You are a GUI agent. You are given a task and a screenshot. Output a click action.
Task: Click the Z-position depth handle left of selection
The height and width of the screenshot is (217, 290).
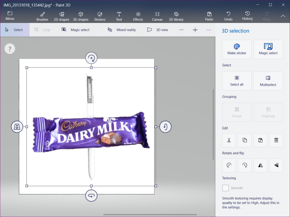point(17,127)
